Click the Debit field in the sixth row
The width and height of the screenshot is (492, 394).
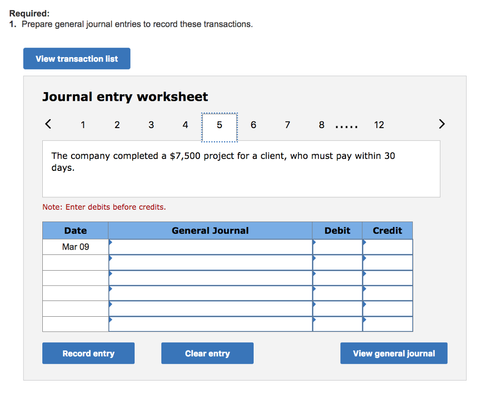(338, 324)
